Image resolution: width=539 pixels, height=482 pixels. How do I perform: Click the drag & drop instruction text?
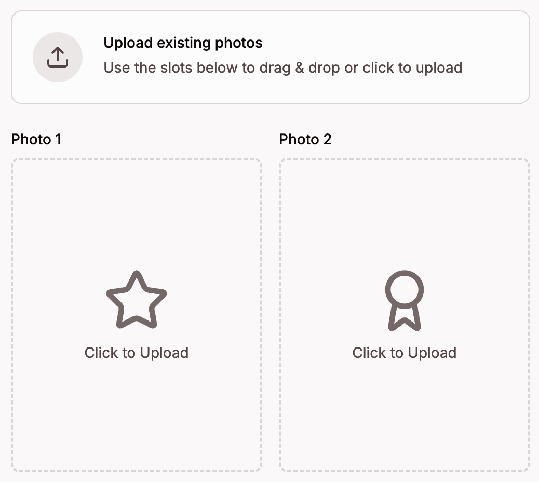tap(284, 68)
